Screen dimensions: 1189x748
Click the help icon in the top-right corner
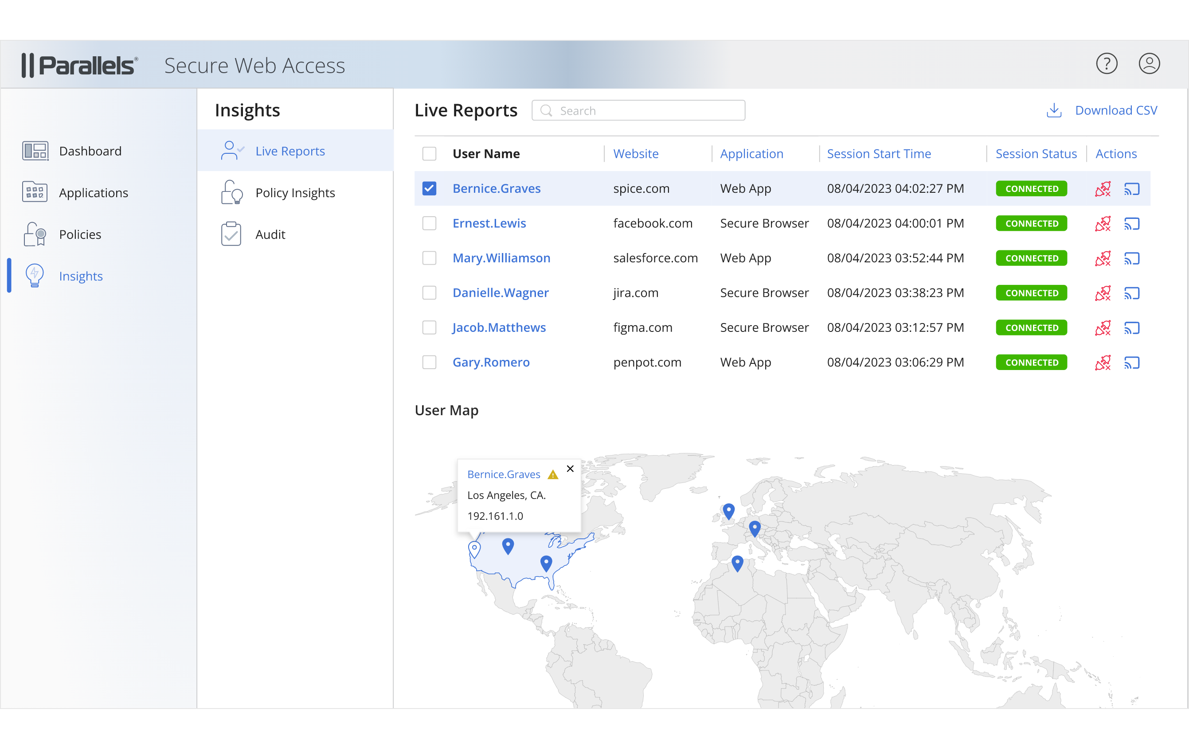1107,64
